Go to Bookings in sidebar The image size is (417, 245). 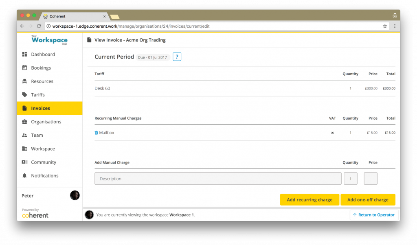pyautogui.click(x=49, y=68)
